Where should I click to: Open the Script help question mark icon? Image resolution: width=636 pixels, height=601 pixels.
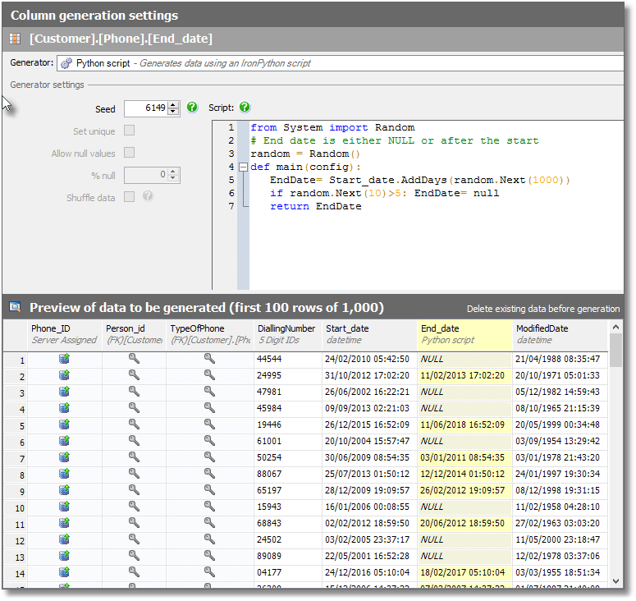click(x=245, y=107)
